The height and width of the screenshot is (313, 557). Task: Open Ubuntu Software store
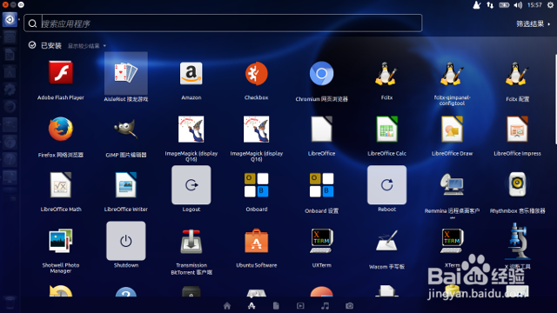click(257, 241)
